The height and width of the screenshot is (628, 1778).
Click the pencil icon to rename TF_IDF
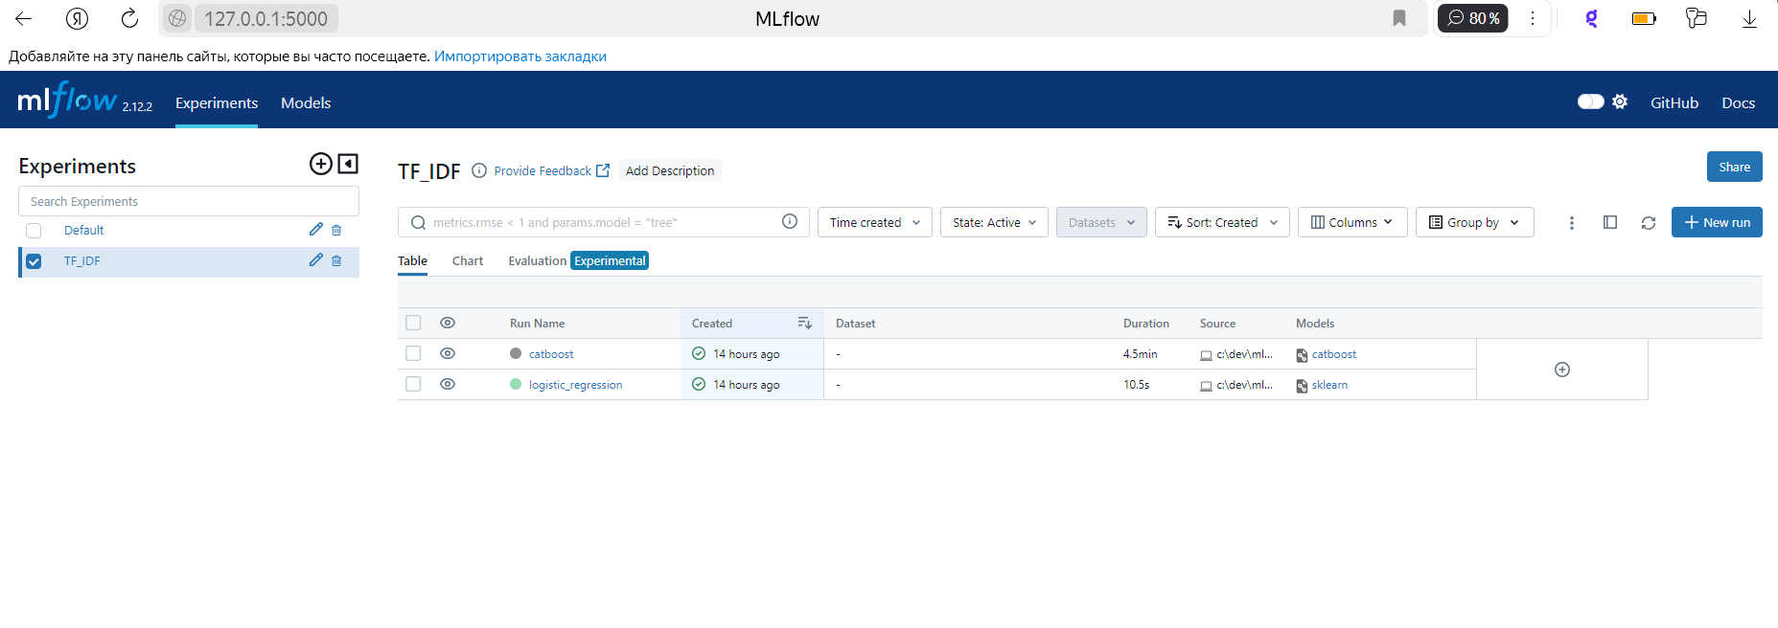[x=315, y=260]
